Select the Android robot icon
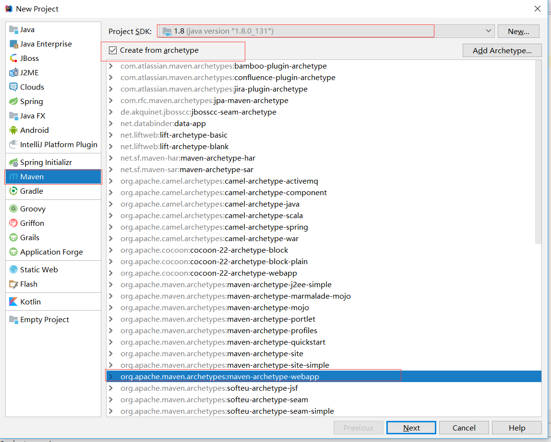 (x=13, y=130)
